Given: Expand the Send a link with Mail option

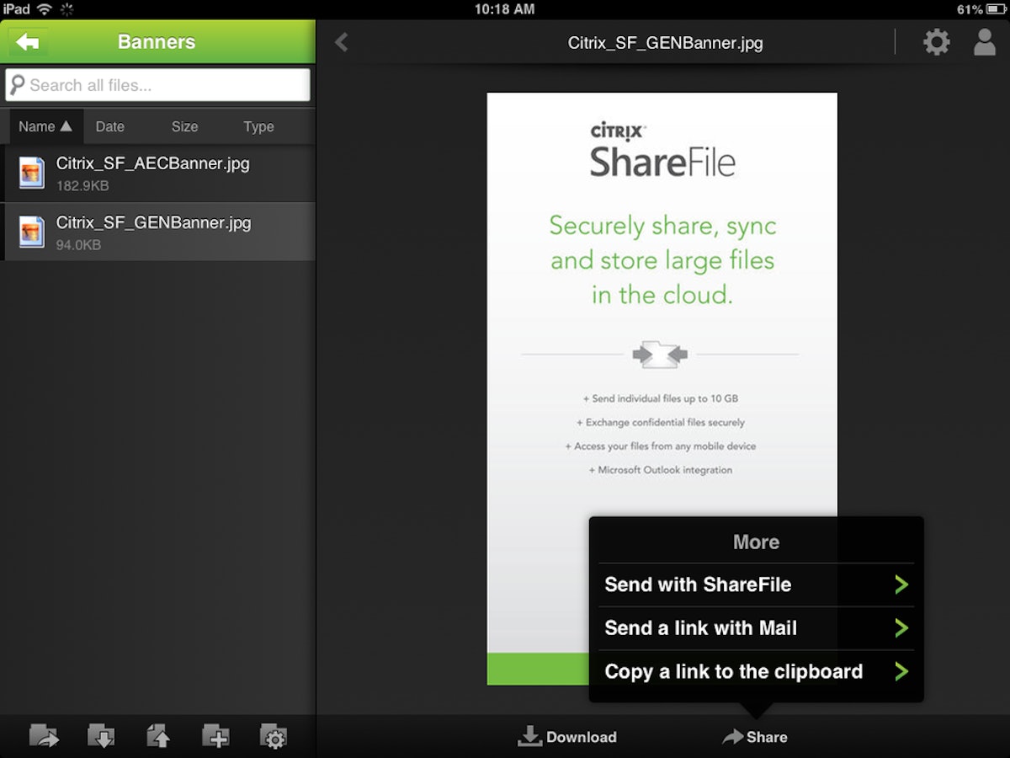Looking at the screenshot, I should click(x=901, y=628).
